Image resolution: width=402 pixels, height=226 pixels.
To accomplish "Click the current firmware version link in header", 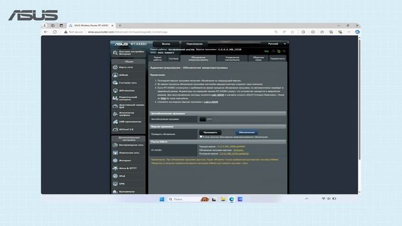I will point(230,50).
